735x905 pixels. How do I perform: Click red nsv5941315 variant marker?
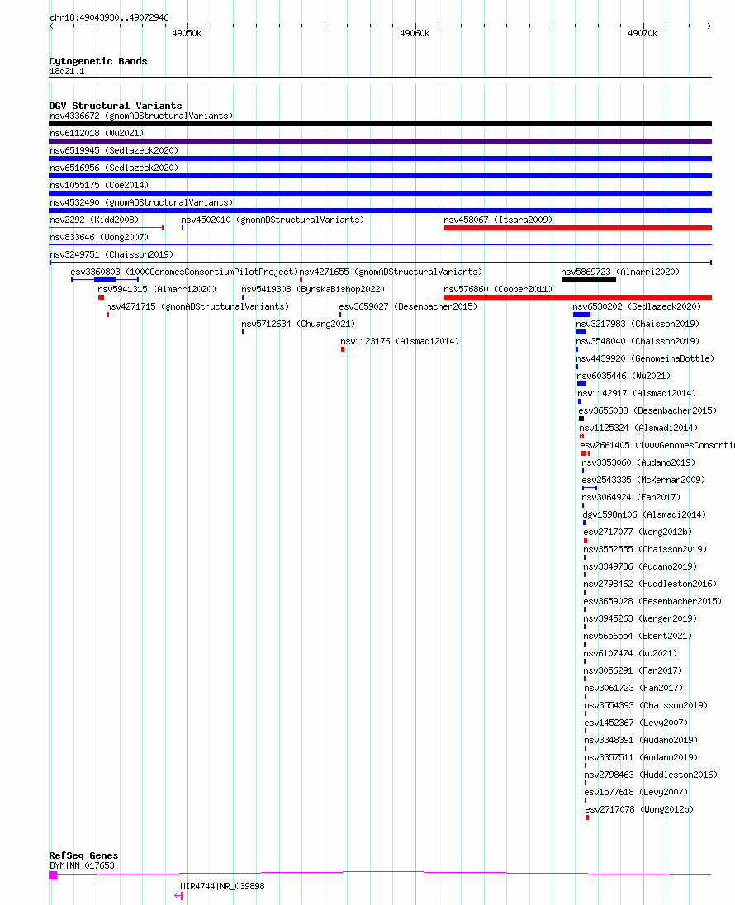[x=101, y=297]
